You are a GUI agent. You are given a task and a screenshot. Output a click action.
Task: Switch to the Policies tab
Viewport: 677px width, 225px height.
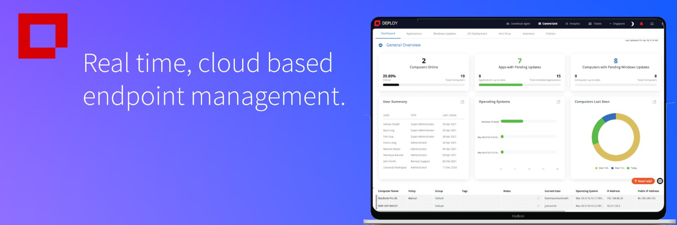[551, 34]
